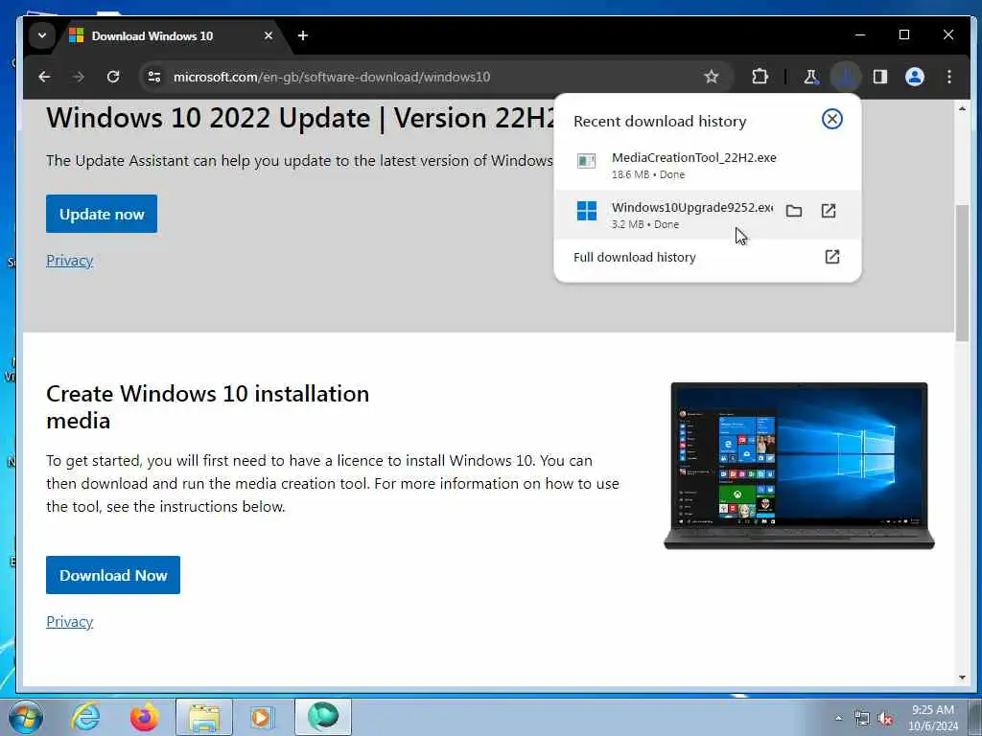This screenshot has width=982, height=736.
Task: Launch Firefox from the taskbar
Action: (144, 717)
